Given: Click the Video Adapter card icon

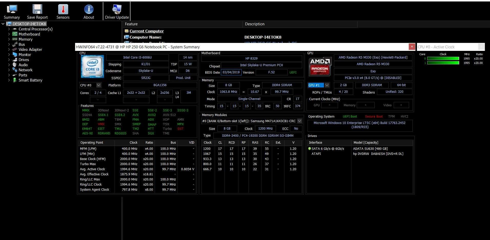Looking at the screenshot, I should [x=15, y=49].
